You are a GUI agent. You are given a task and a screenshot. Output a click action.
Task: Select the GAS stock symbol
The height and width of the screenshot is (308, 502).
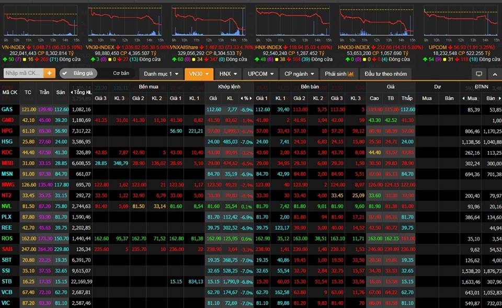click(x=7, y=109)
